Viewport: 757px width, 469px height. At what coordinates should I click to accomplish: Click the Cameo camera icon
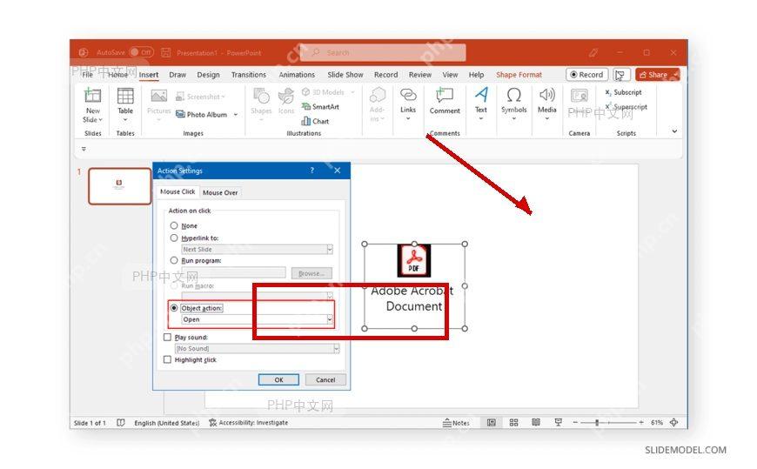579,96
